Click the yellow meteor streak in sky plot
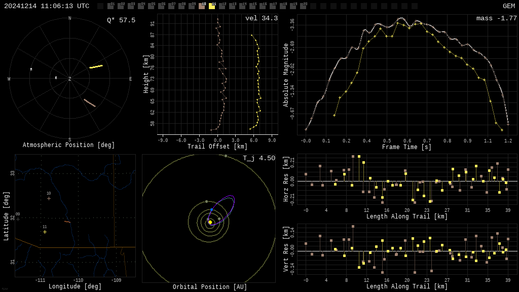519x292 pixels. tap(96, 66)
